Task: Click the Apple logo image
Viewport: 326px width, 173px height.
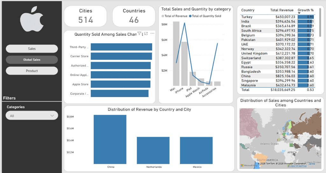Action: 32,19
